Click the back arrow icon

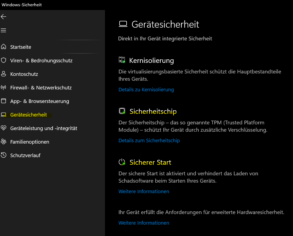pos(4,17)
